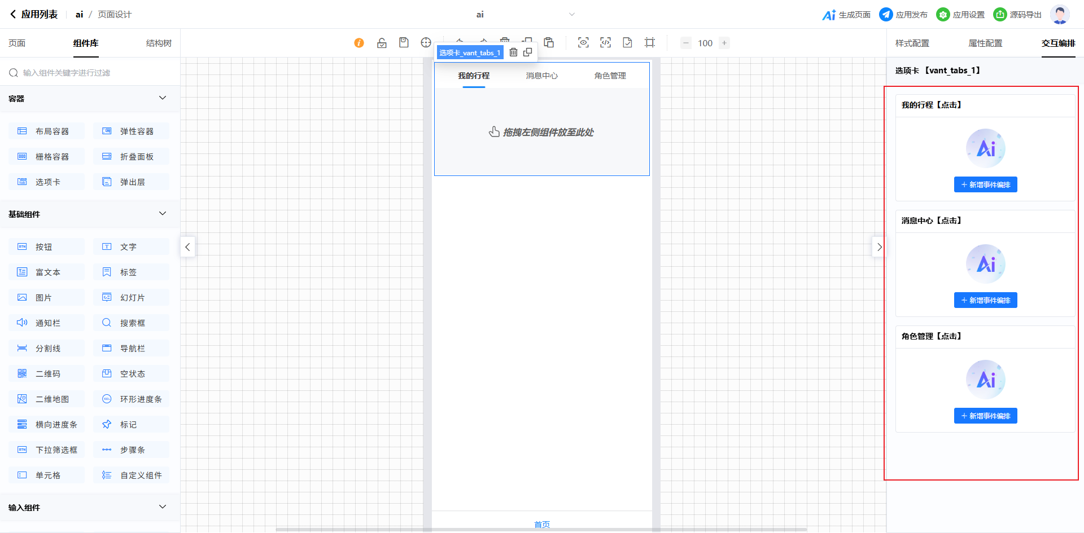Increase zoom with the plus button

[x=724, y=43]
